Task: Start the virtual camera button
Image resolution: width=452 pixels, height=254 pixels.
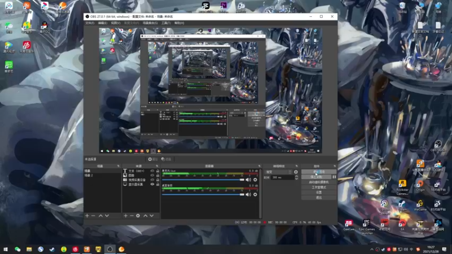Action: pyautogui.click(x=319, y=182)
